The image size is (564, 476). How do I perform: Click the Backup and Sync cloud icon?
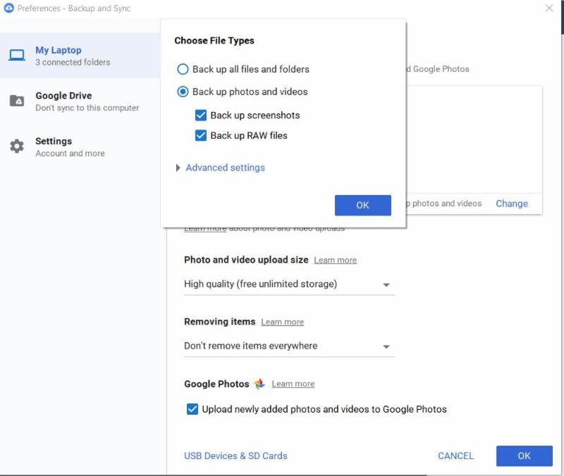pyautogui.click(x=9, y=8)
